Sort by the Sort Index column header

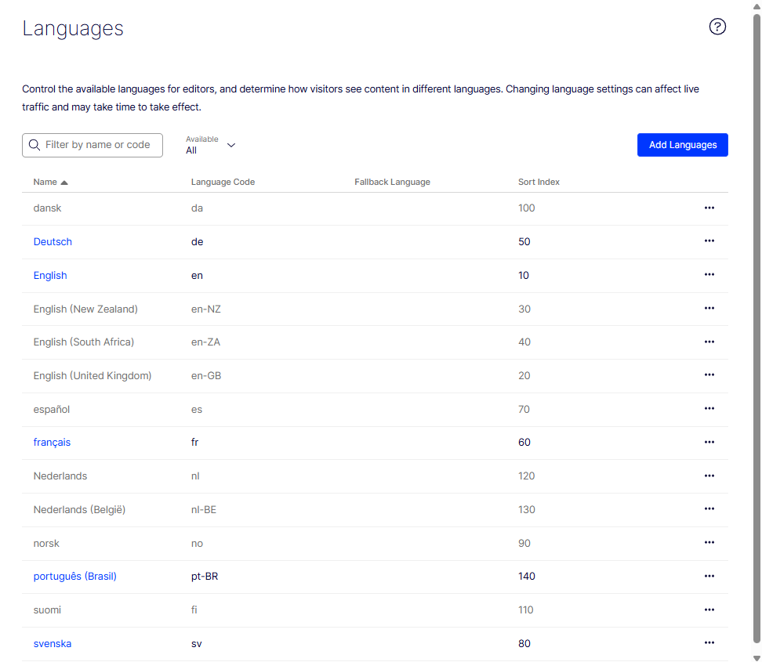[x=539, y=182]
